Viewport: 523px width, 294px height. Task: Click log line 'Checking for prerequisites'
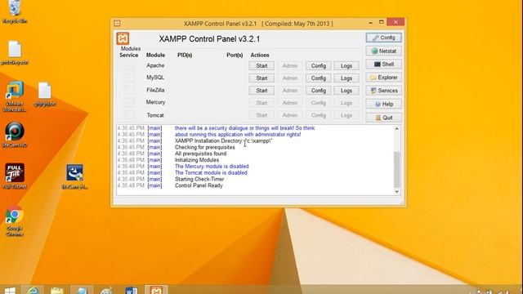click(x=205, y=147)
